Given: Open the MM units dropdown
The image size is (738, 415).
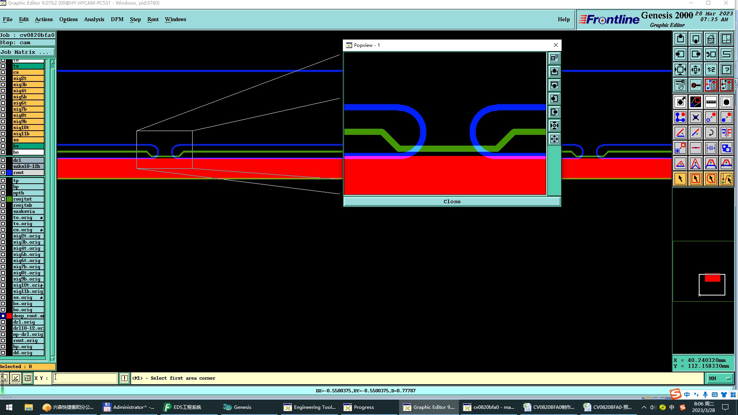Looking at the screenshot, I should tap(720, 378).
